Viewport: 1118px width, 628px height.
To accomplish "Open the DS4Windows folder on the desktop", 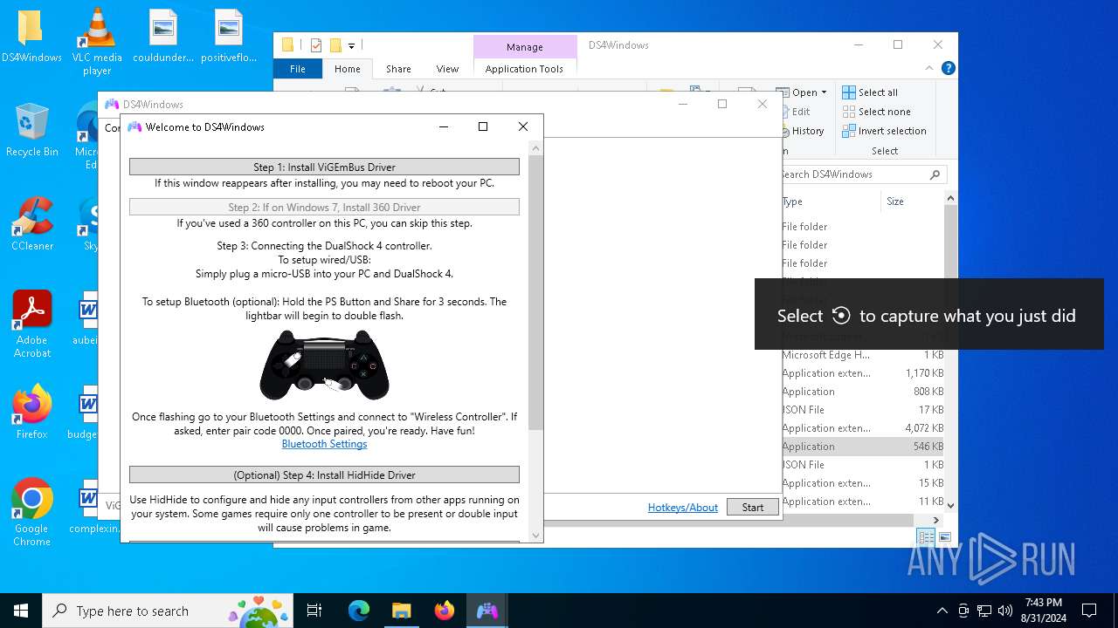I will [x=31, y=37].
